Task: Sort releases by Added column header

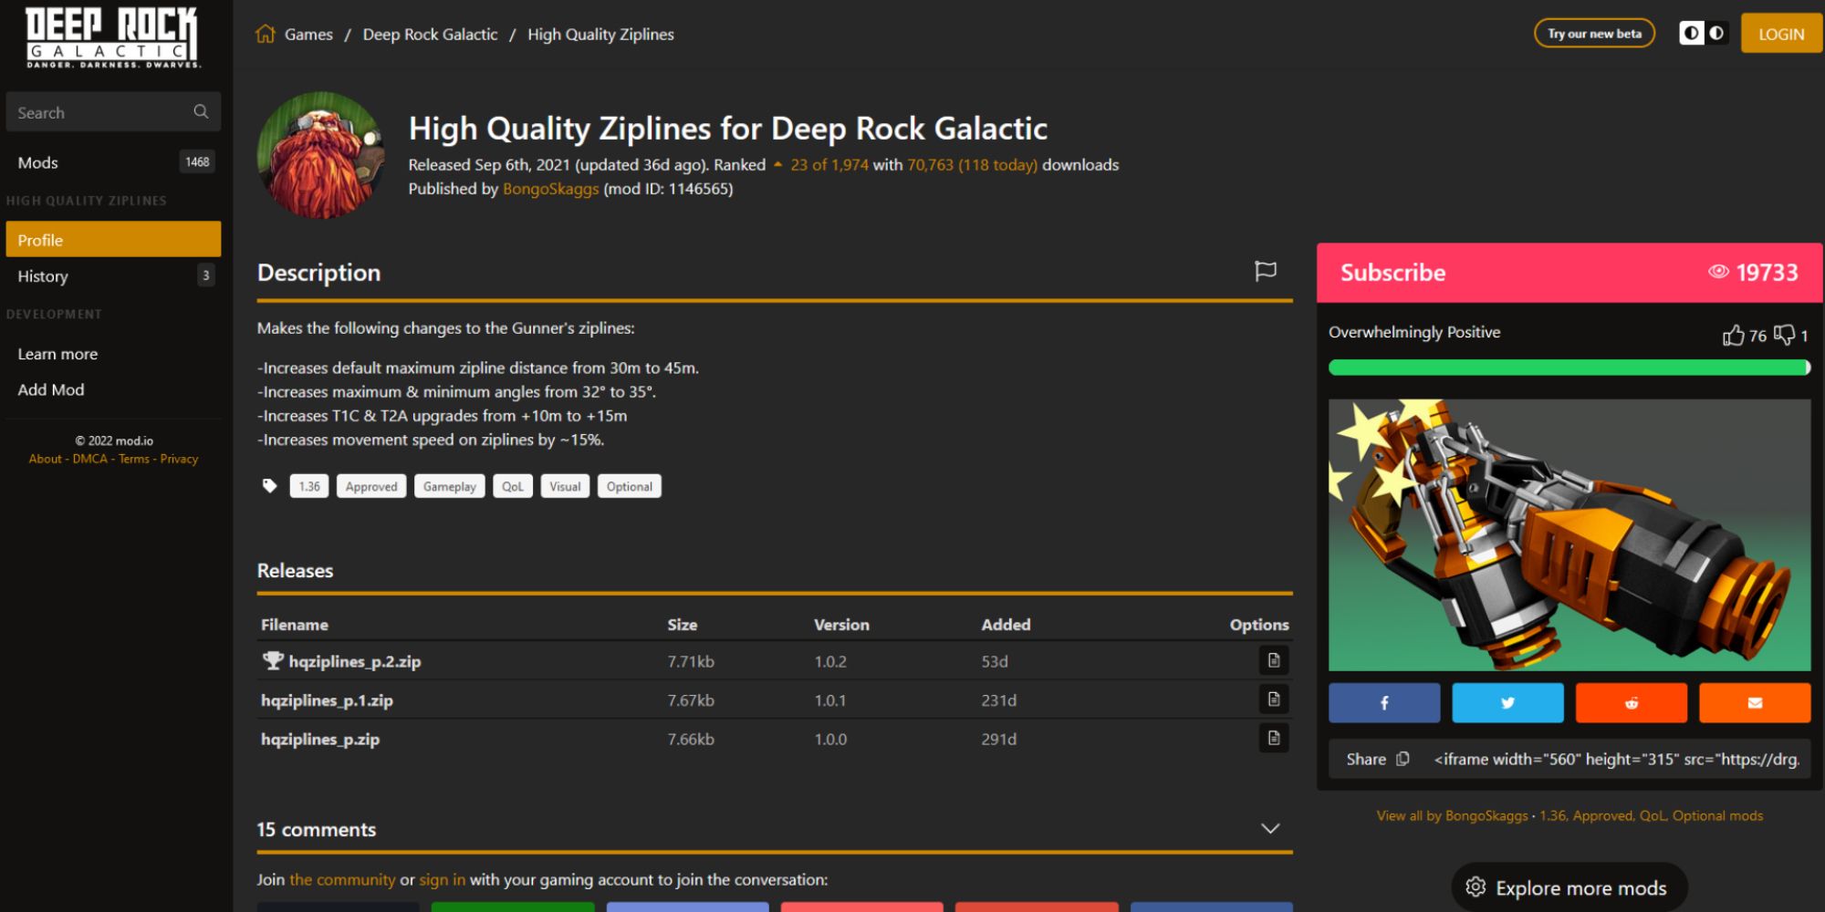Action: click(x=1006, y=625)
